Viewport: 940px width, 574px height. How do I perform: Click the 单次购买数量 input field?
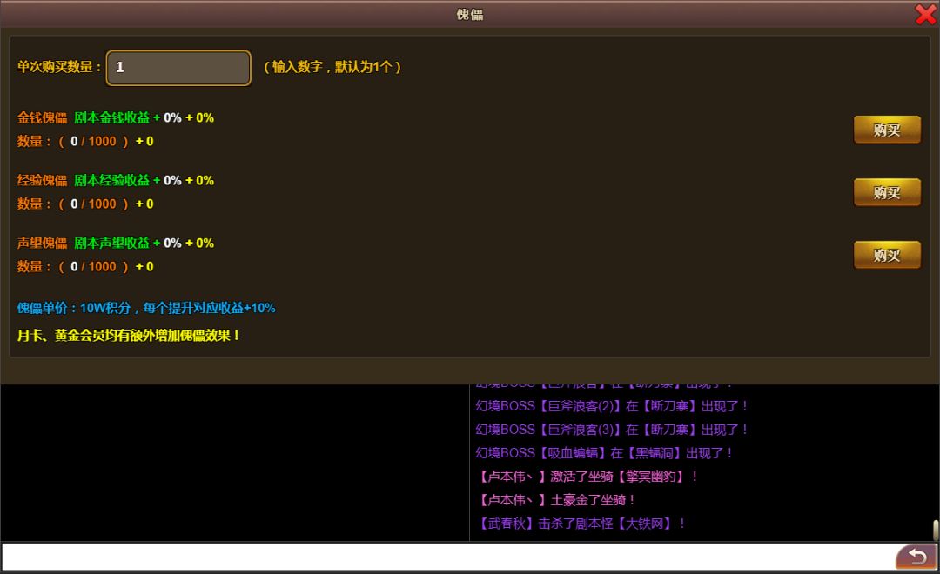[178, 68]
